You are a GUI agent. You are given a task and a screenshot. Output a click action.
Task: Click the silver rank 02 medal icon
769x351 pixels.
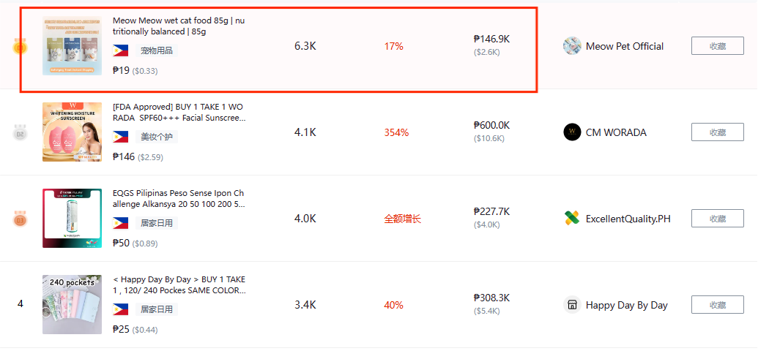pos(20,133)
